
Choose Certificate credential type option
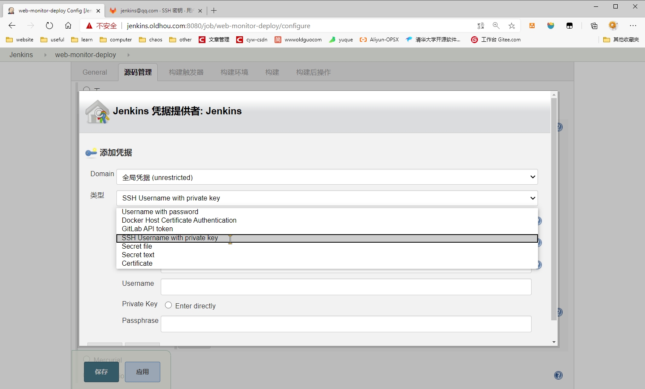pos(327,264)
